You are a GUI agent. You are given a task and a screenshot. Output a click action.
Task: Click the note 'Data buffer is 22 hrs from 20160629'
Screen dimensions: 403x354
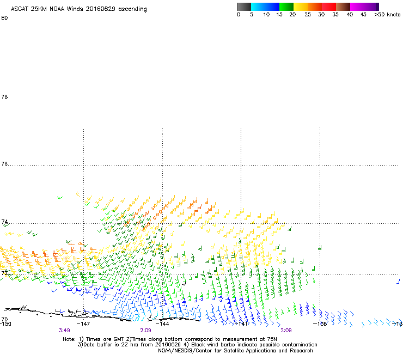tap(131, 345)
